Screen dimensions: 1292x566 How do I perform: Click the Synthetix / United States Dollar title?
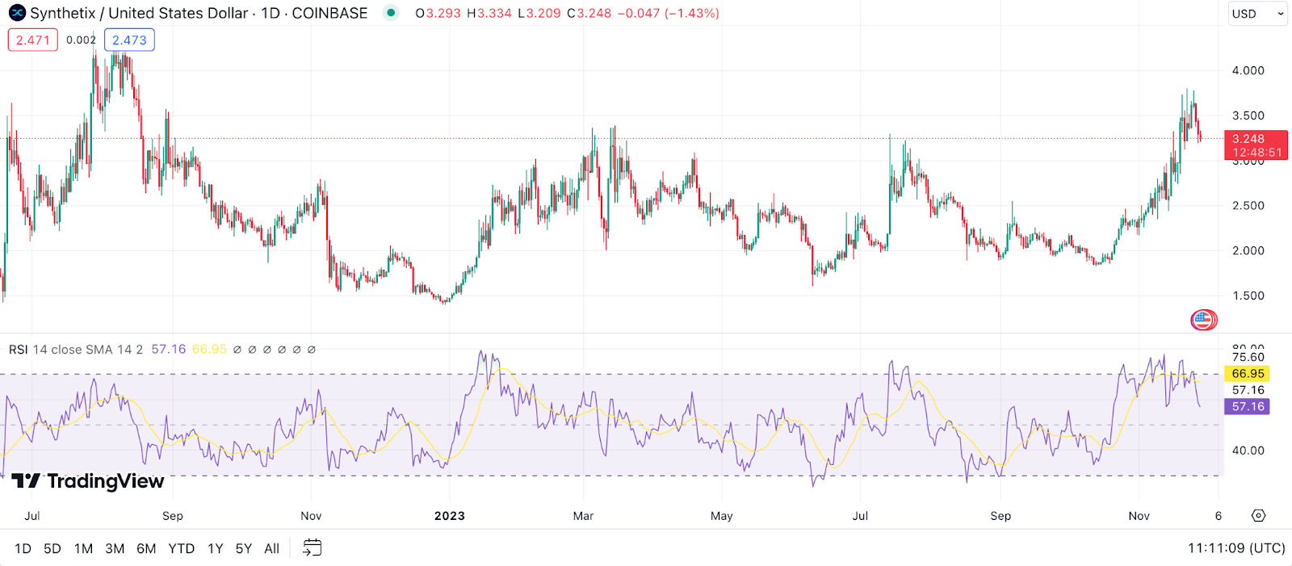point(139,13)
